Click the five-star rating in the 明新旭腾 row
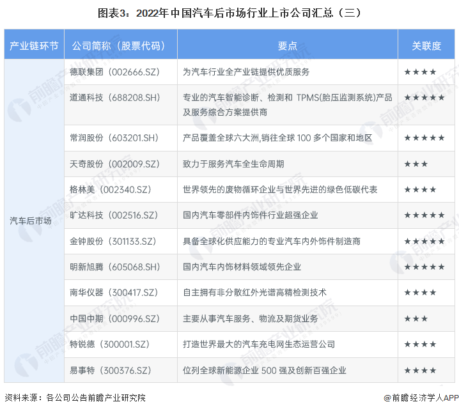 424,267
